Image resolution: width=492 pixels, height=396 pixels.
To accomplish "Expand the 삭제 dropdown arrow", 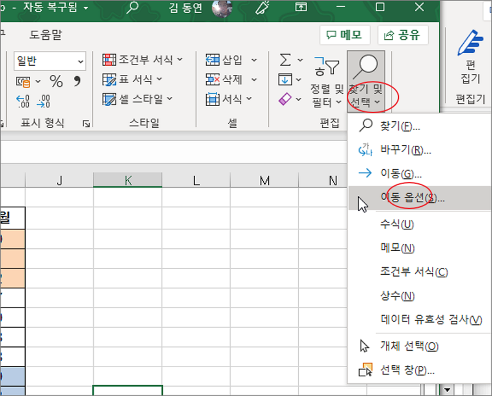I will click(x=254, y=80).
